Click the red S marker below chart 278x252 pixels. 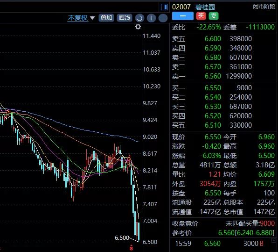coord(132,247)
